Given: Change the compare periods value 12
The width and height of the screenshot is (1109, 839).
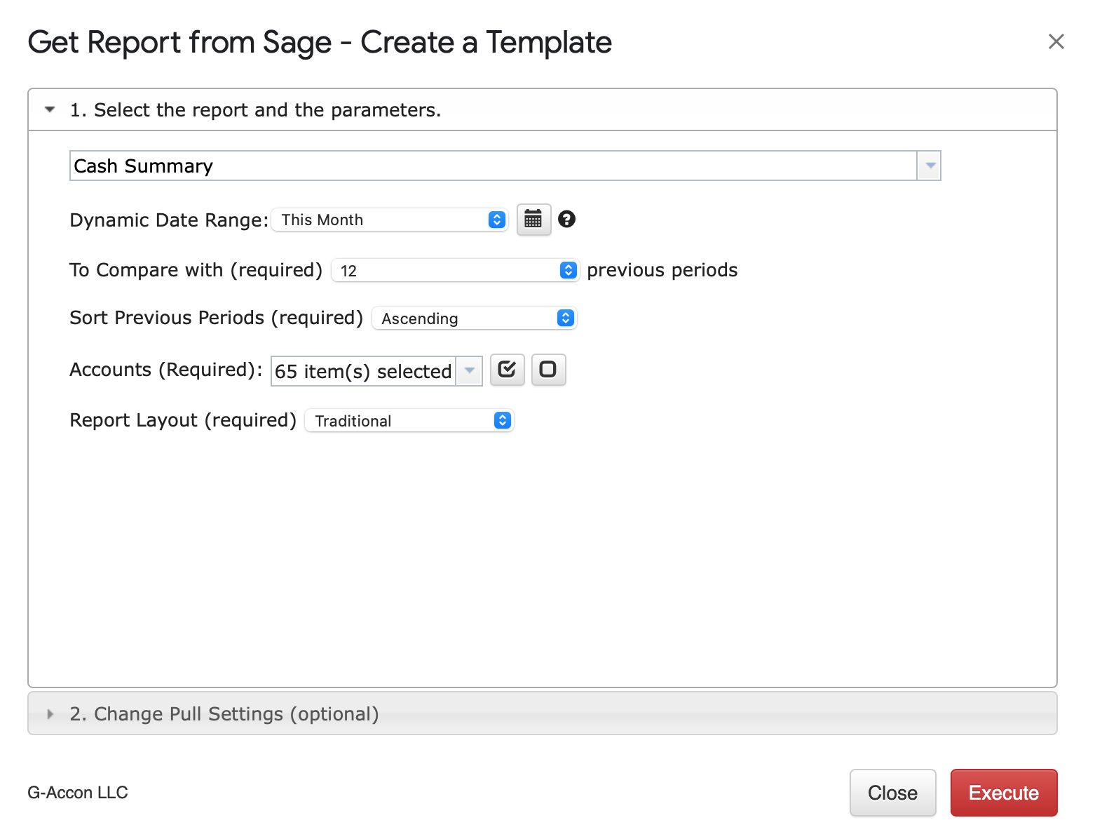Looking at the screenshot, I should (x=455, y=270).
